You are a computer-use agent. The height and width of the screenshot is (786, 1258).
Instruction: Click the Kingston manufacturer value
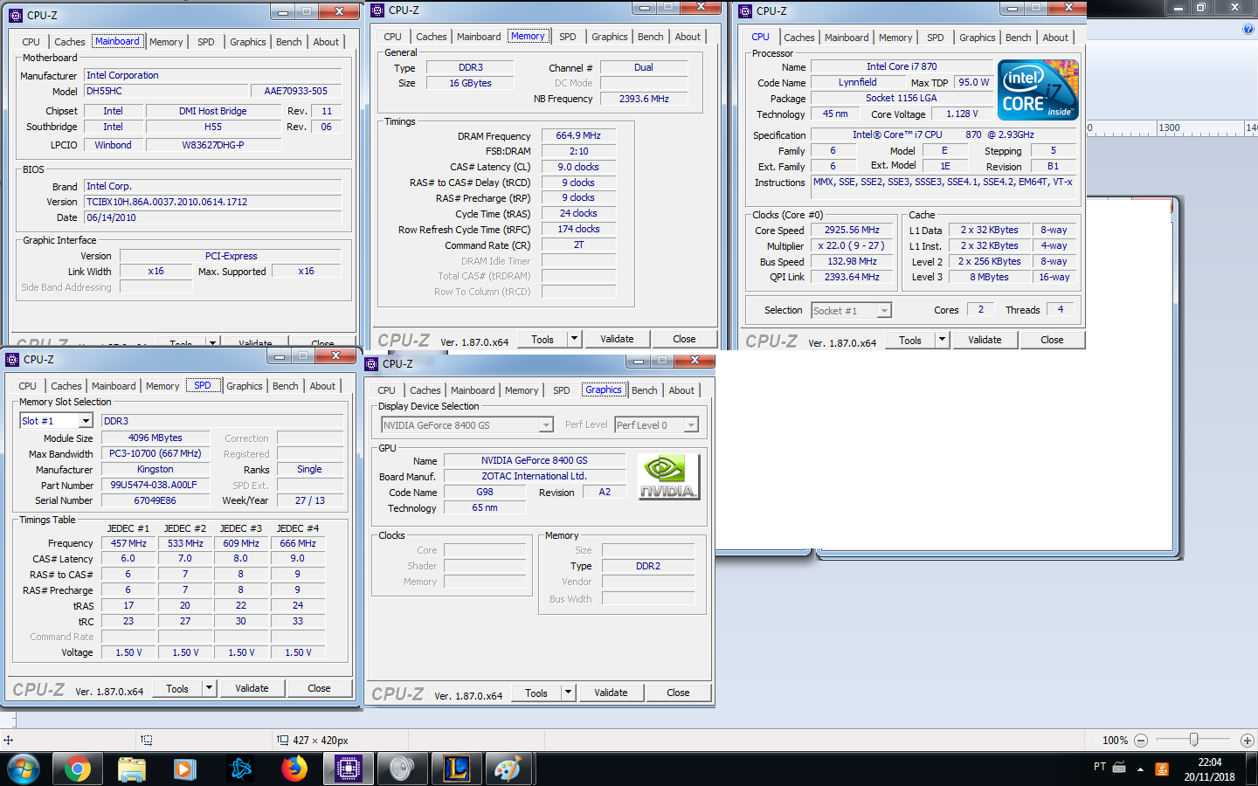(155, 469)
